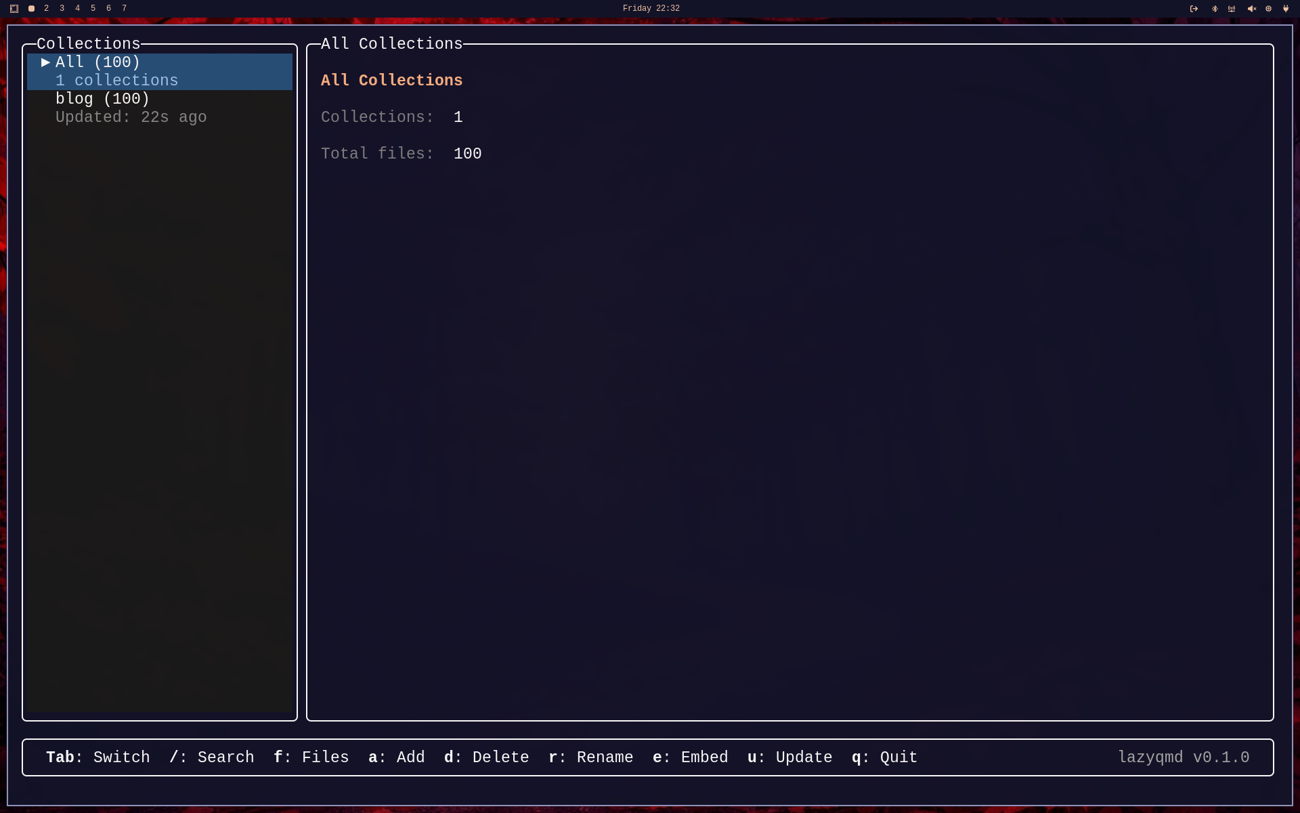
Task: Toggle the muted volume icon
Action: tap(1251, 9)
